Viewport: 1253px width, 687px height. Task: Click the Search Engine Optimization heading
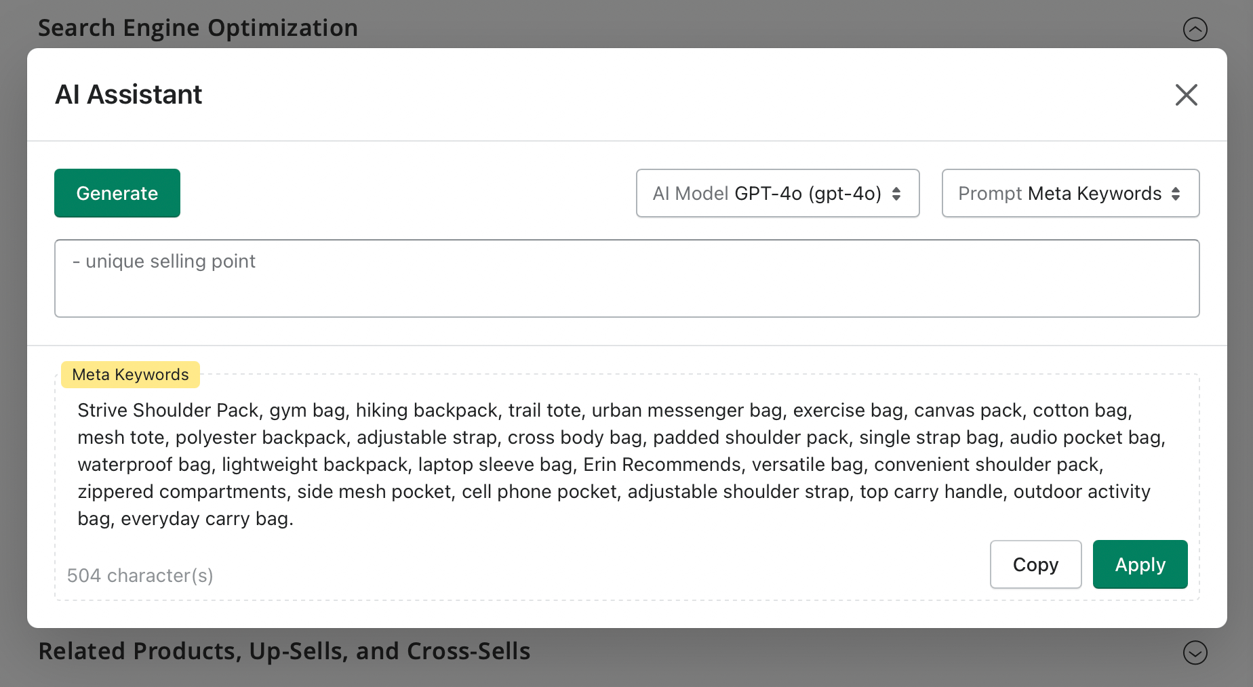[198, 28]
